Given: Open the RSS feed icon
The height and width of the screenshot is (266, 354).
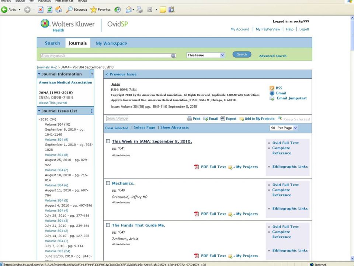Looking at the screenshot, I should 272,88.
